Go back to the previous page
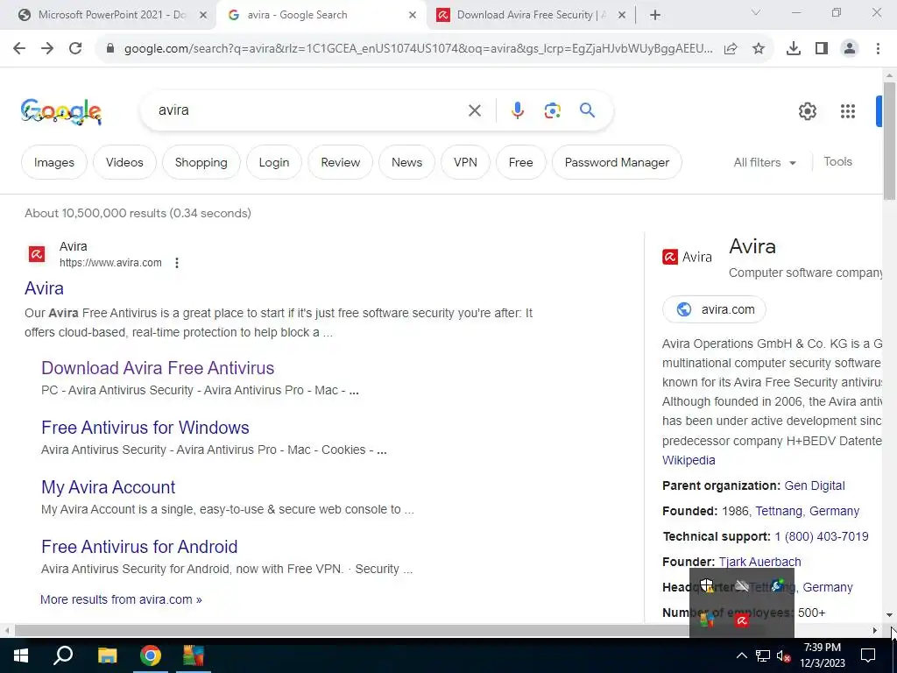Viewport: 897px width, 673px height. coord(19,49)
